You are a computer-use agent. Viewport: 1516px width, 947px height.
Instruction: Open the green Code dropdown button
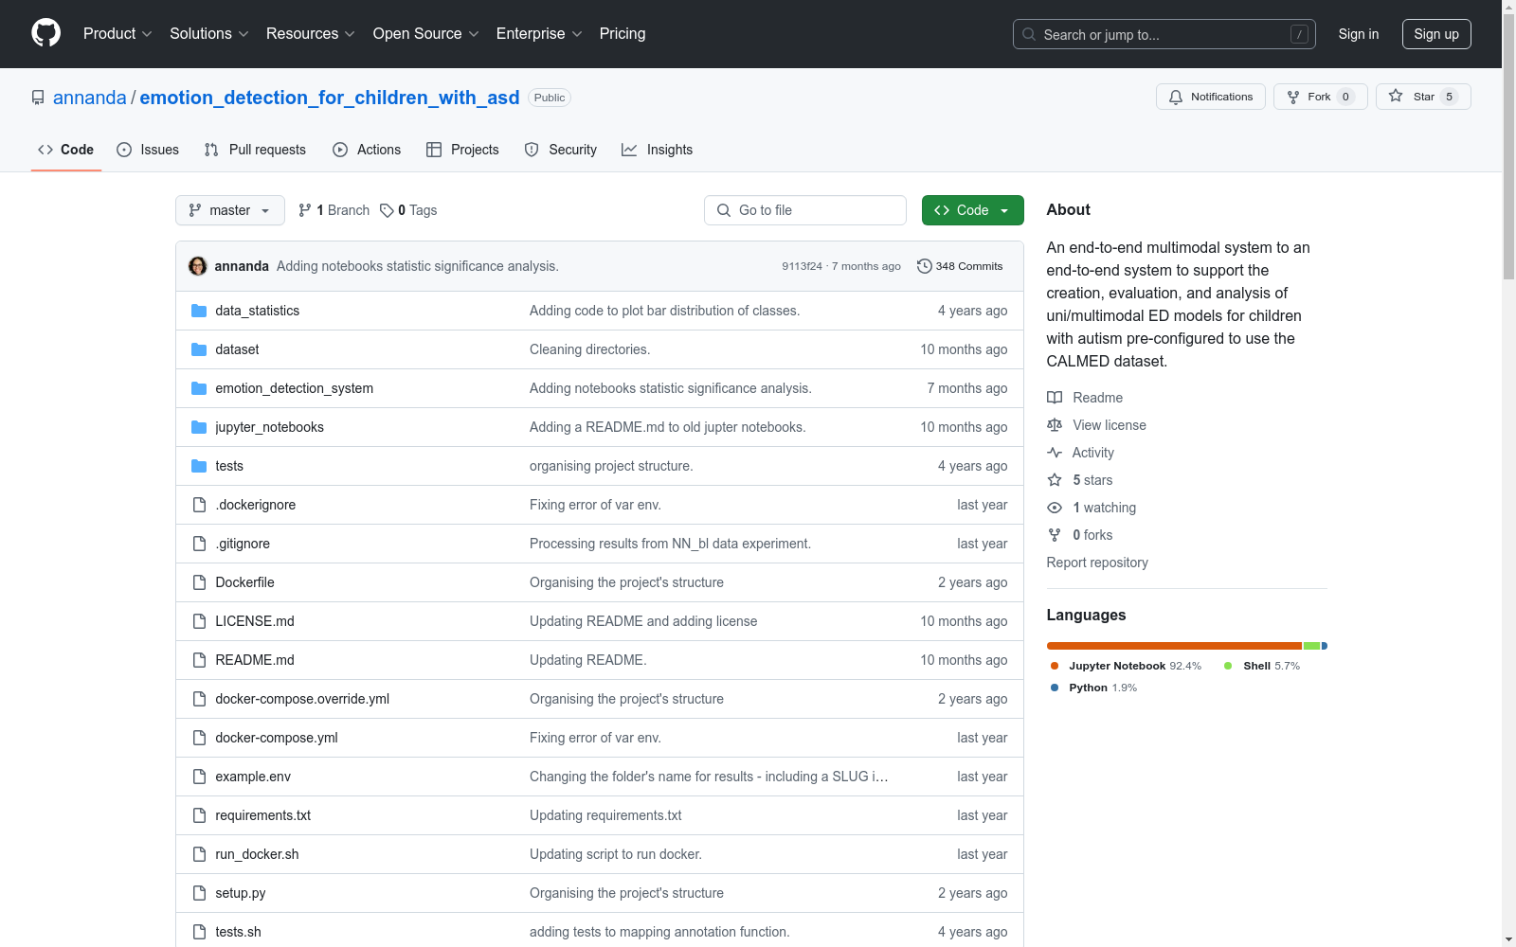tap(972, 210)
